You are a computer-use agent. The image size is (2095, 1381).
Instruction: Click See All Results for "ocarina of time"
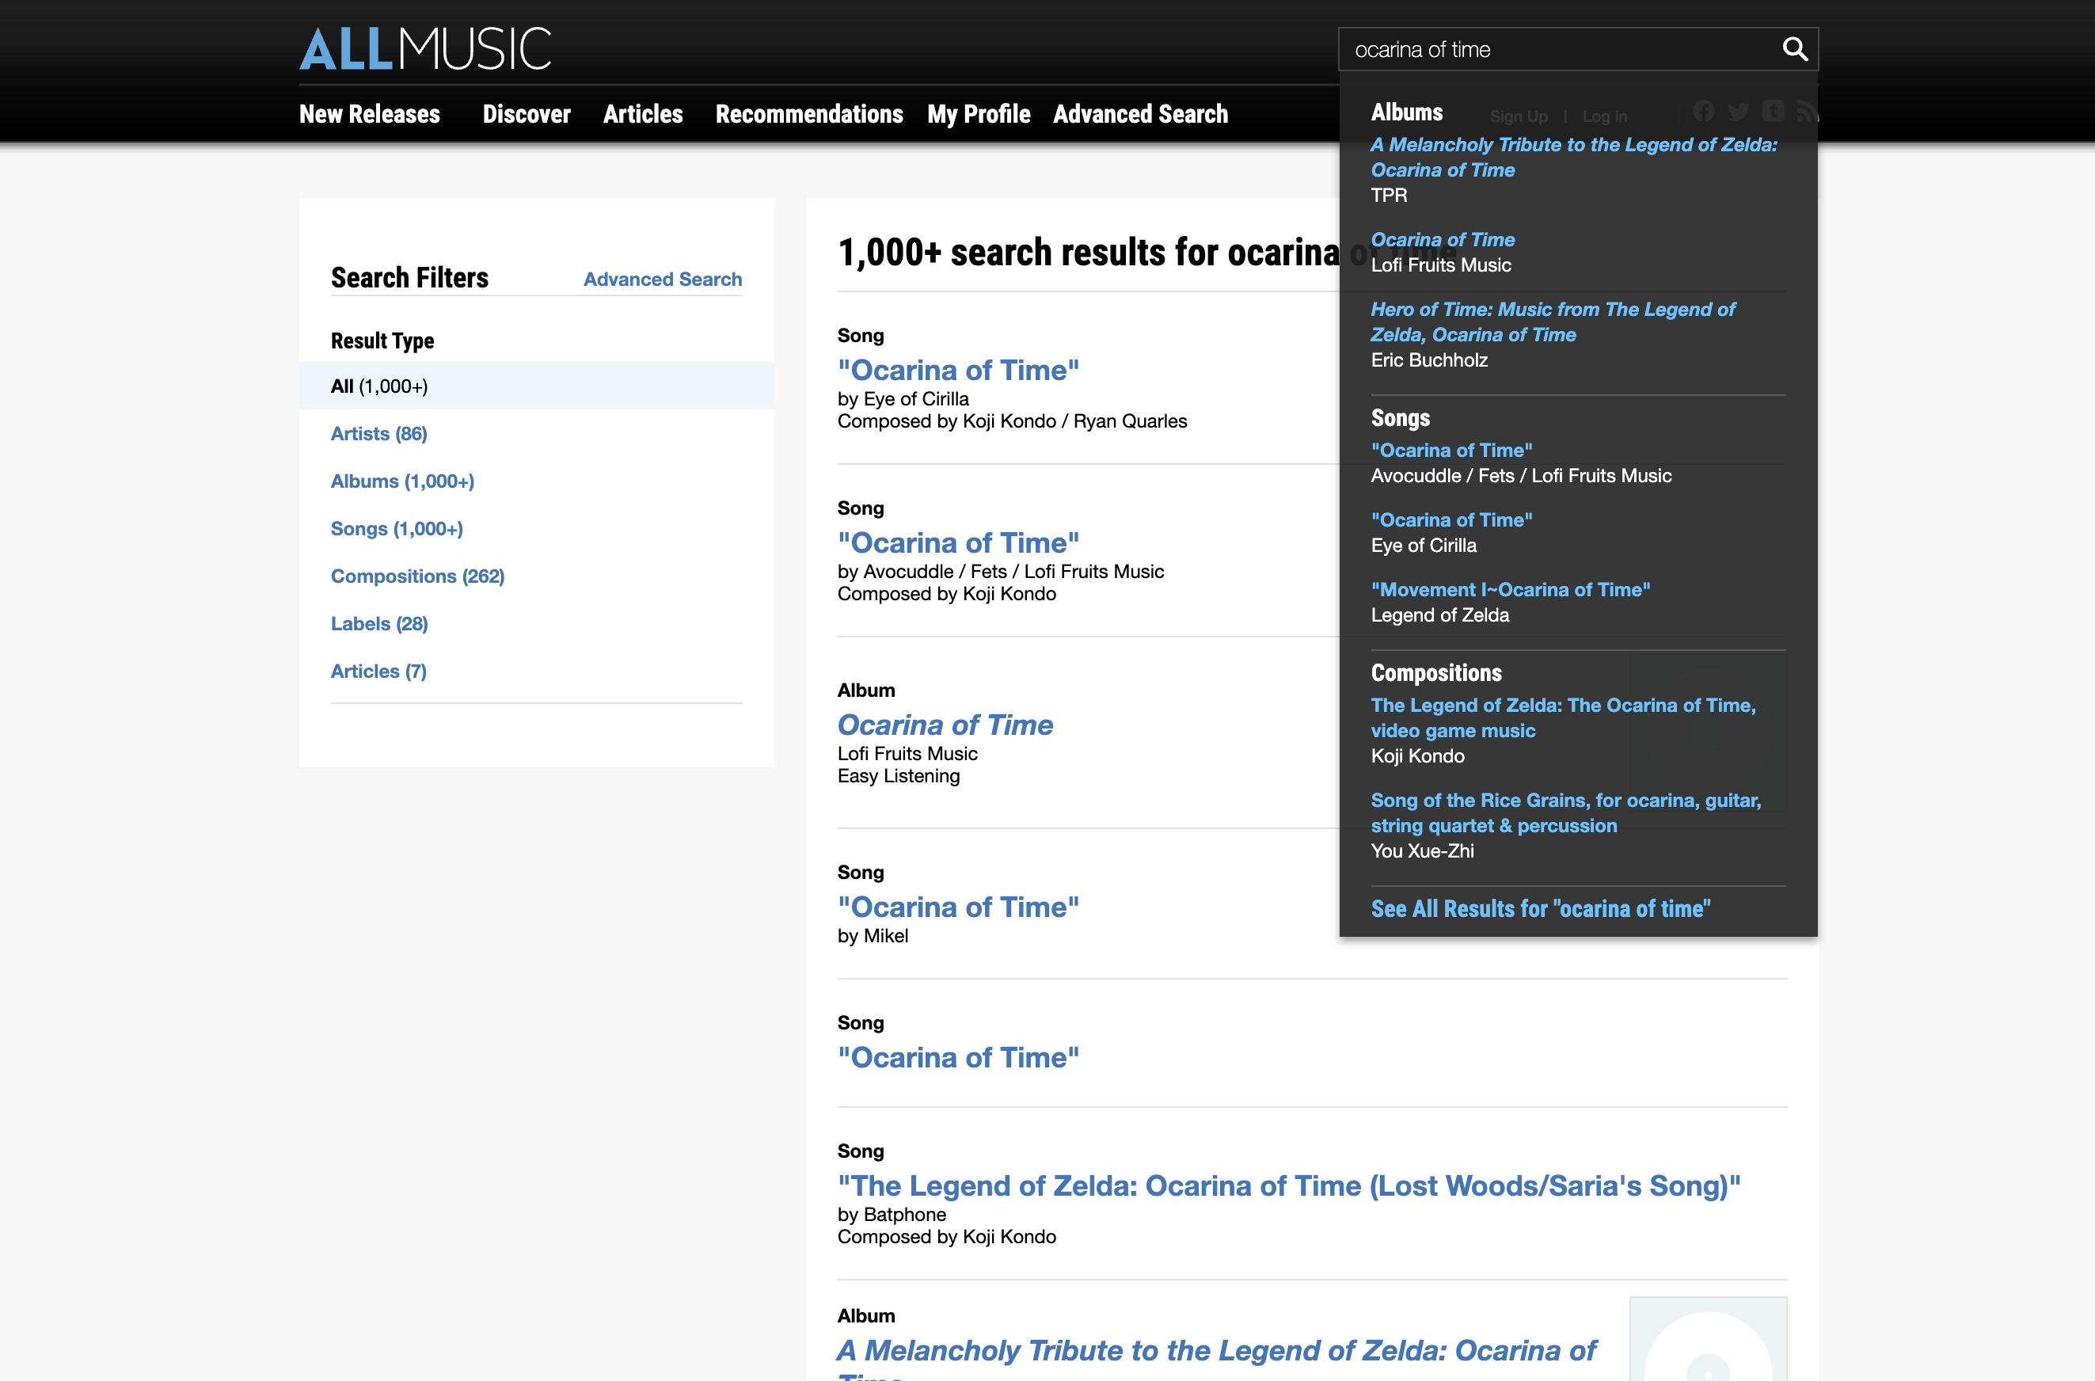point(1540,909)
